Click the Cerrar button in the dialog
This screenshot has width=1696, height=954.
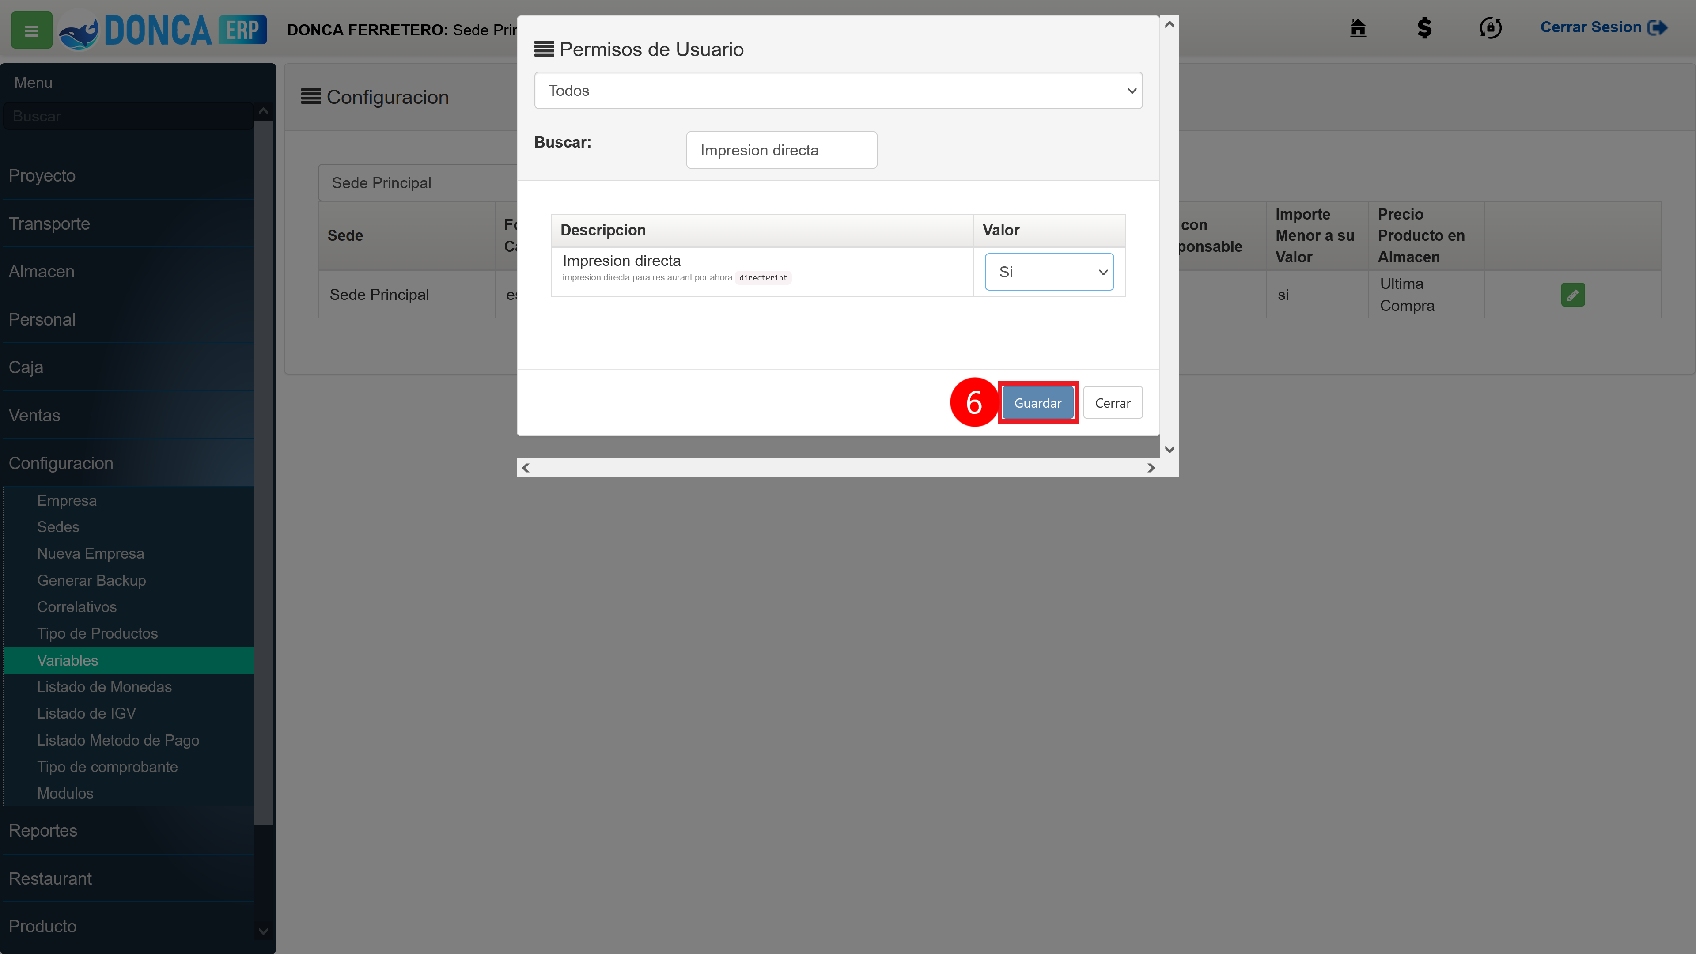pos(1113,403)
